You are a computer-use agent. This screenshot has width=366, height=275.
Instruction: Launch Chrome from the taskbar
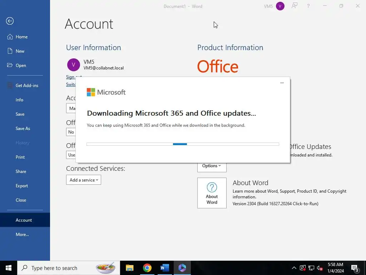tap(147, 268)
